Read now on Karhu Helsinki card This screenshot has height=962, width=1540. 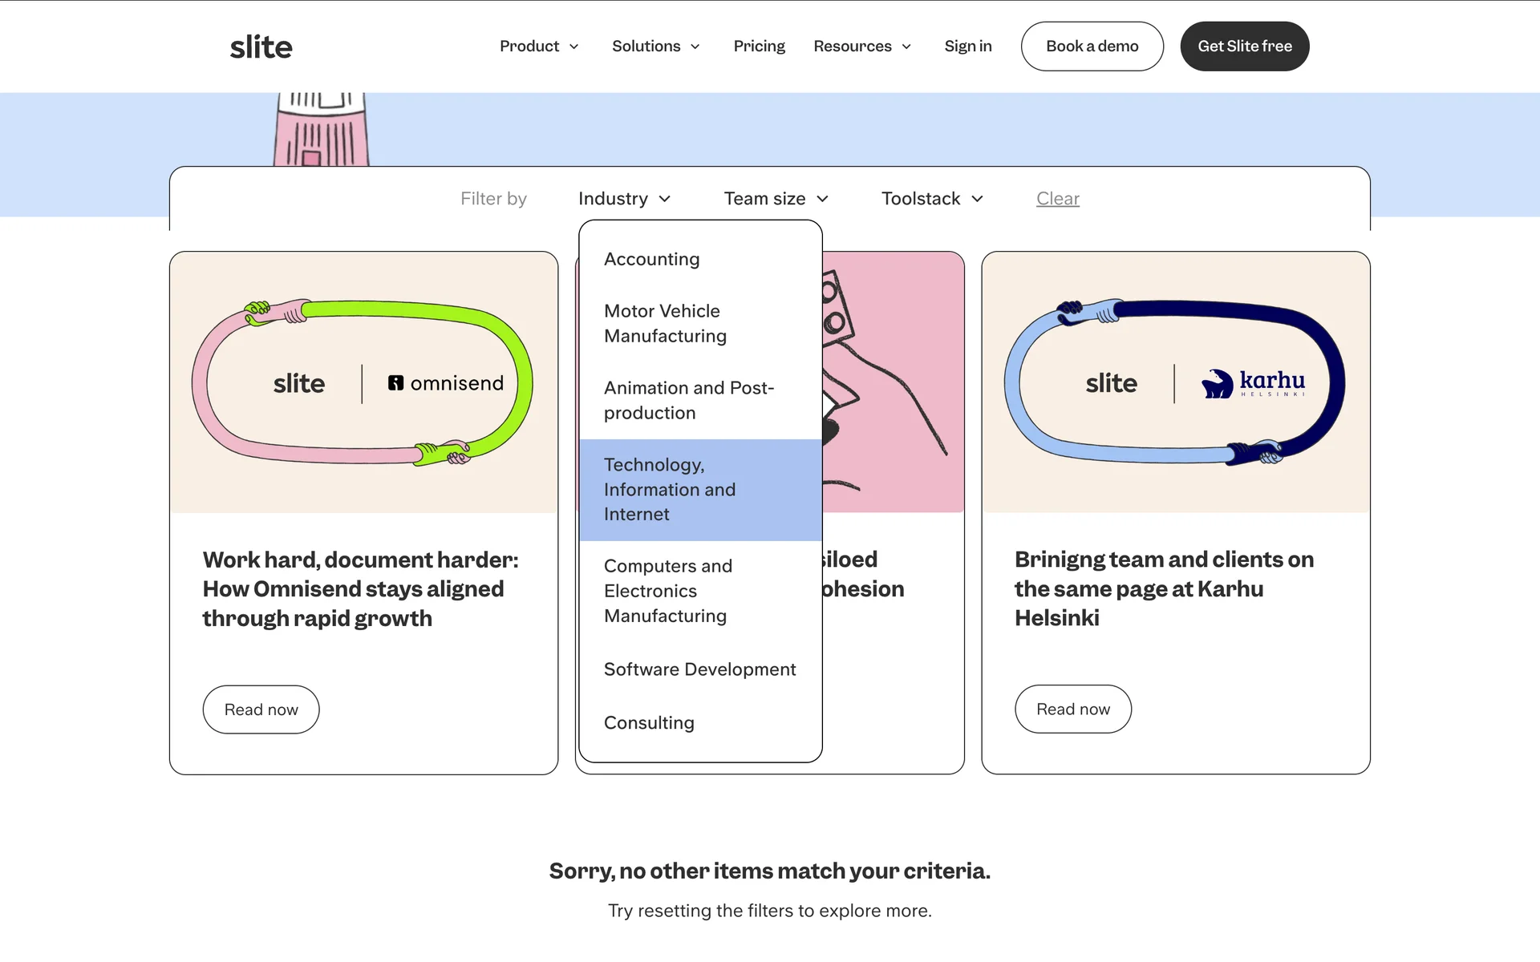click(1072, 709)
